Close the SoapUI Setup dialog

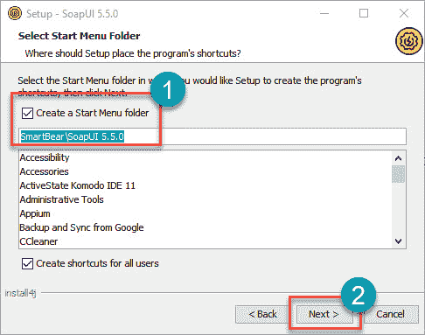coord(404,13)
